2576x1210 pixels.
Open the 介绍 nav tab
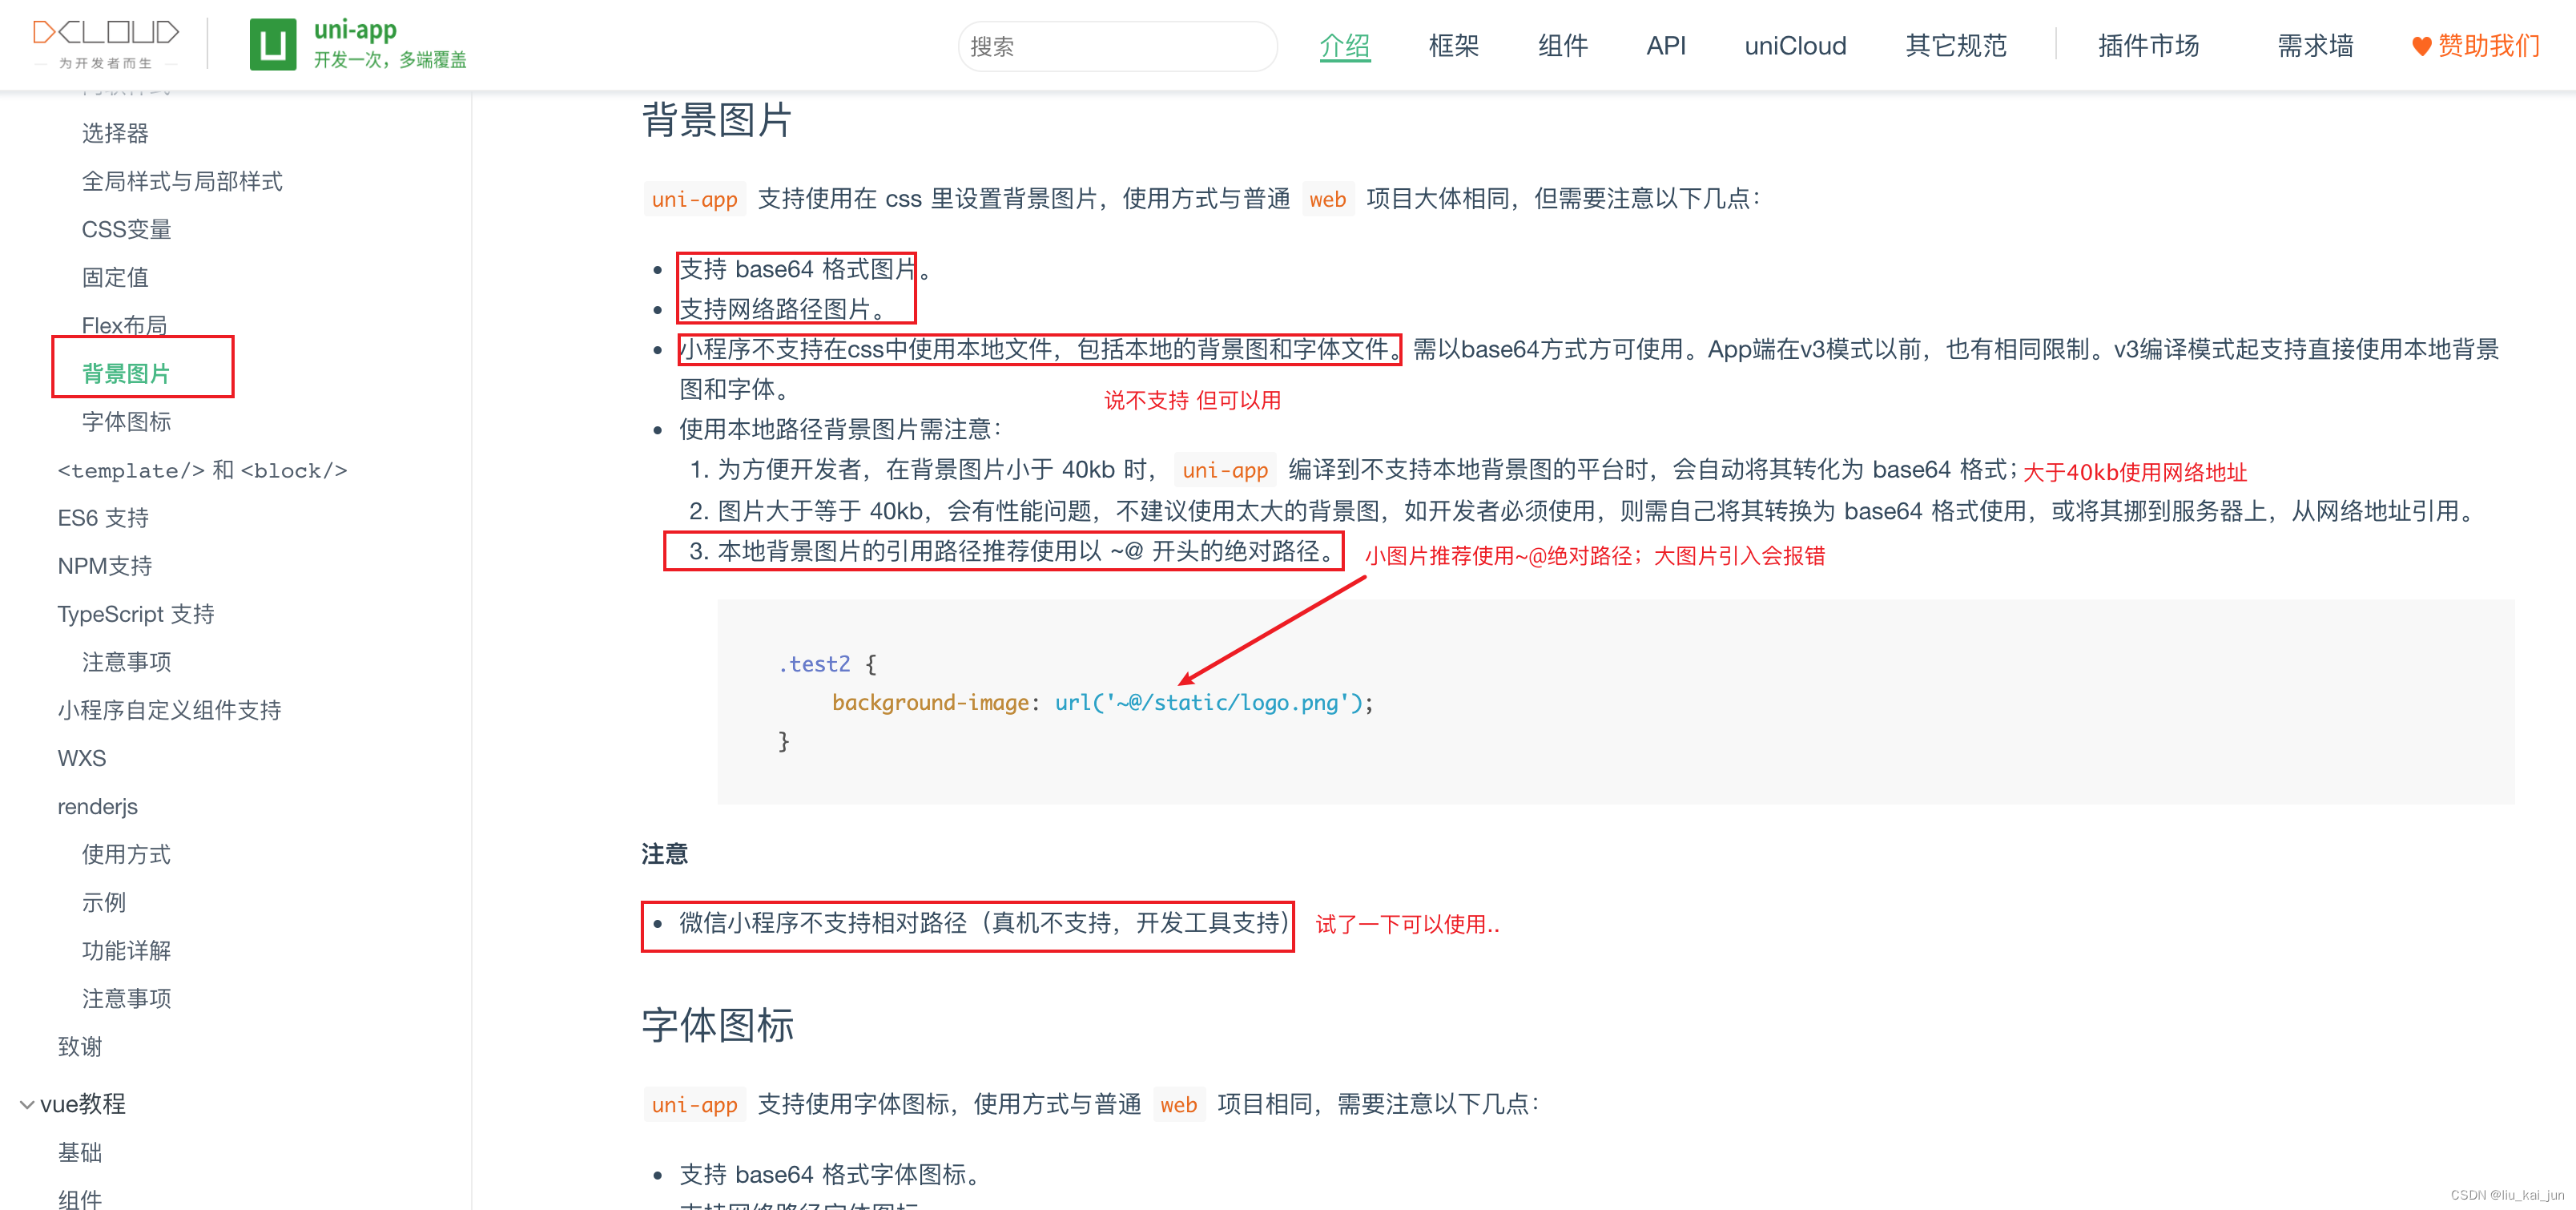[x=1344, y=46]
